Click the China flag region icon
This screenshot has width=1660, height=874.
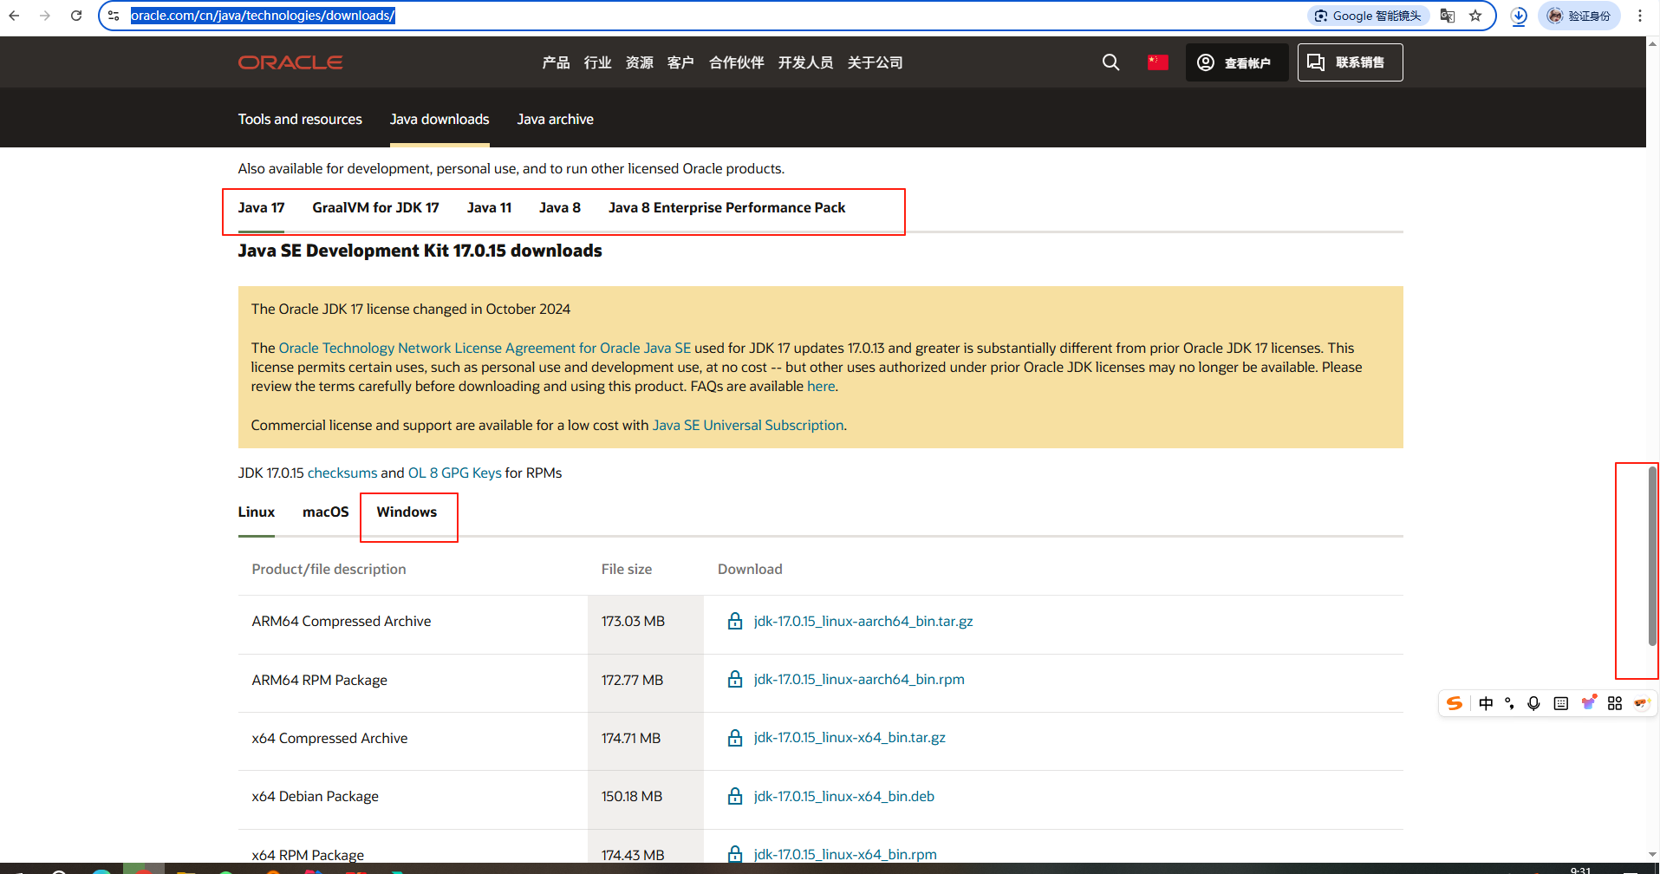click(x=1157, y=62)
